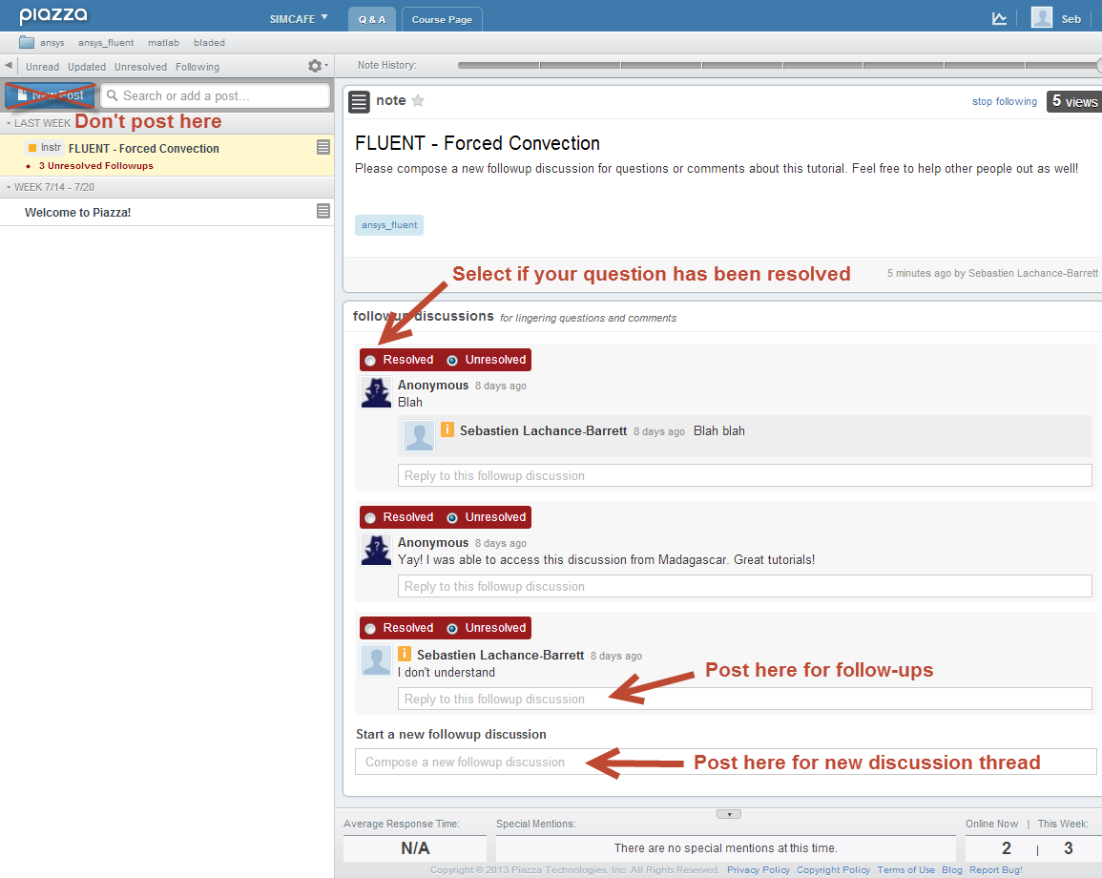Image resolution: width=1102 pixels, height=878 pixels.
Task: Click the avatar on the 'I don't understand' post
Action: pos(376,660)
